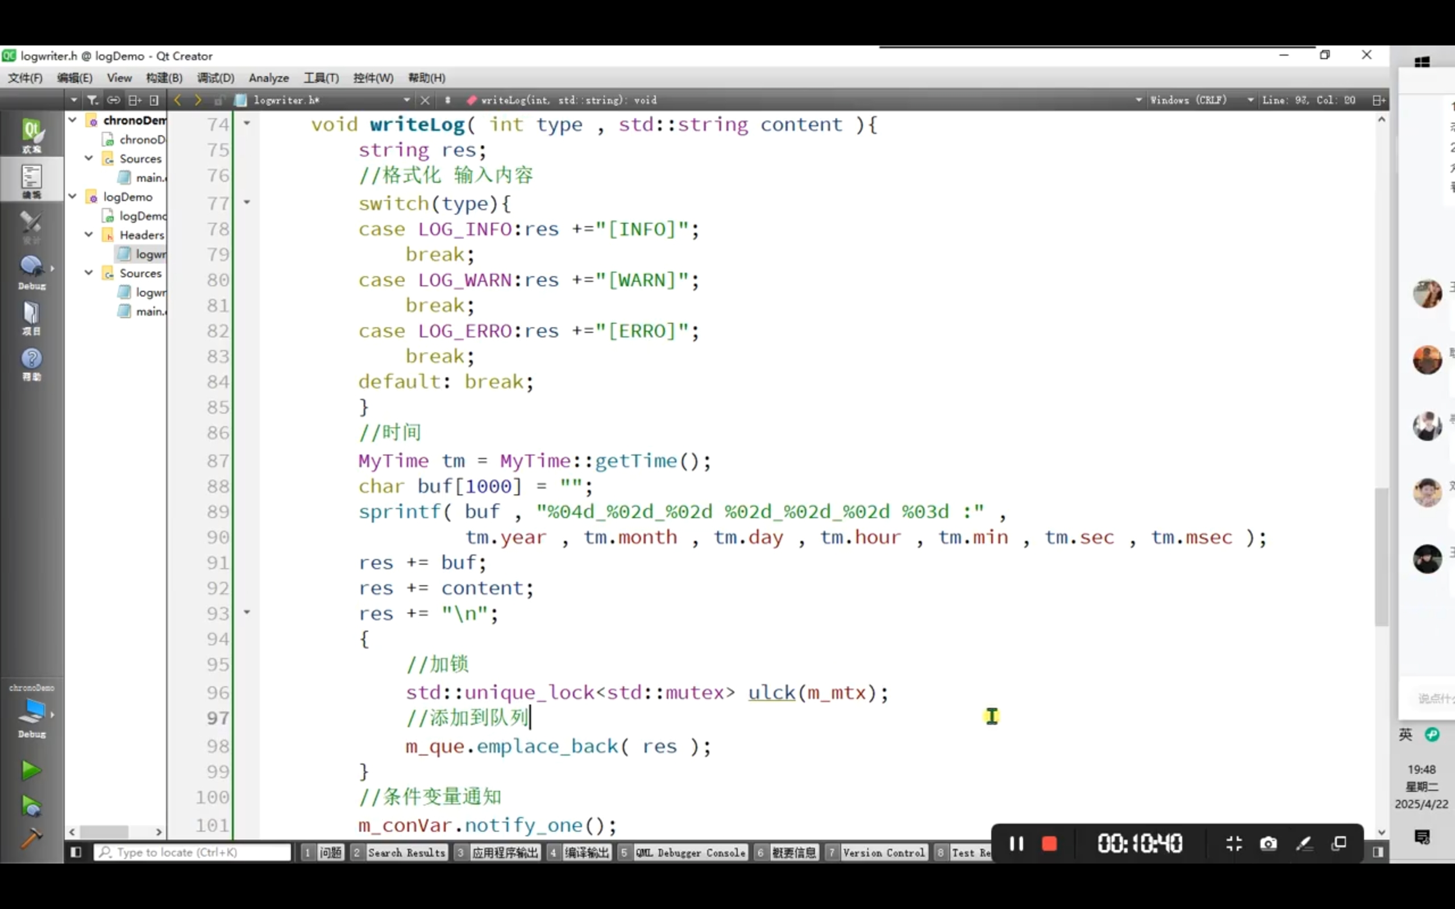Collapse the Headers folder
1455x909 pixels.
tap(89, 235)
